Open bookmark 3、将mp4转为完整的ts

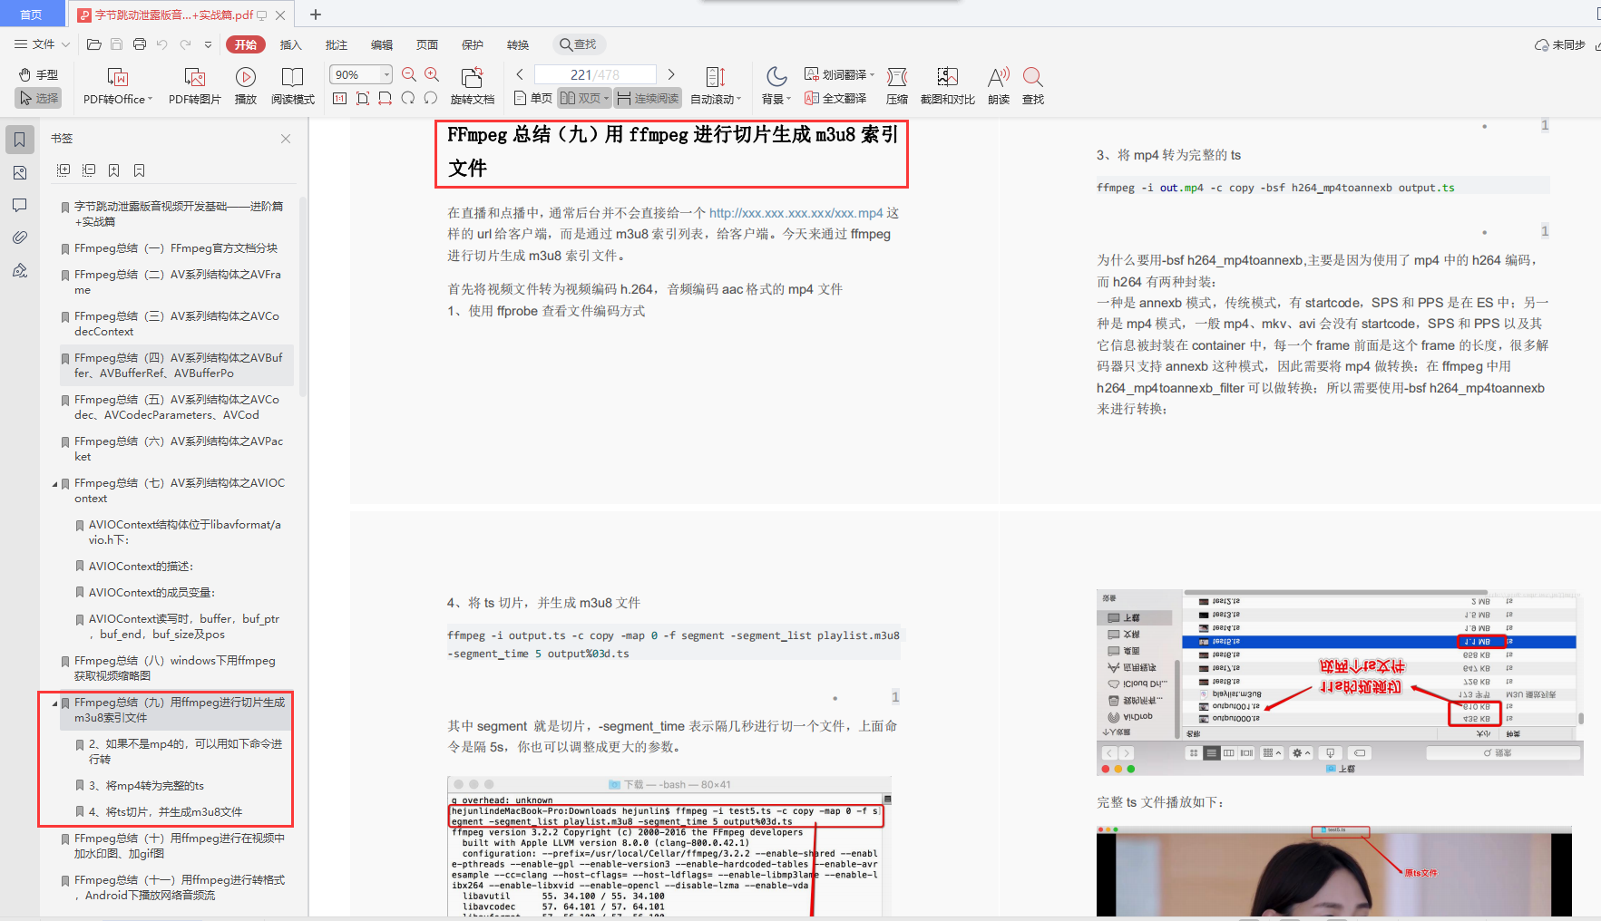146,785
